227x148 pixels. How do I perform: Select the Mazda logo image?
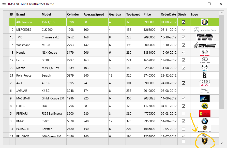(205, 68)
